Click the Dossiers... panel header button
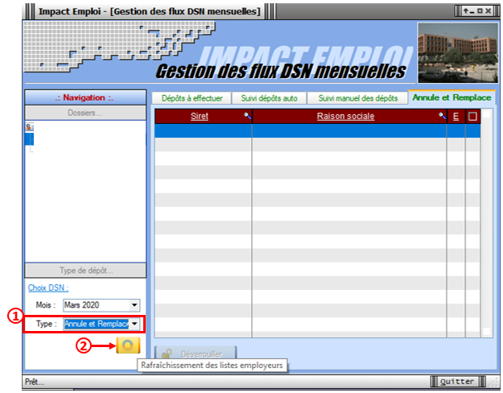 click(x=85, y=113)
